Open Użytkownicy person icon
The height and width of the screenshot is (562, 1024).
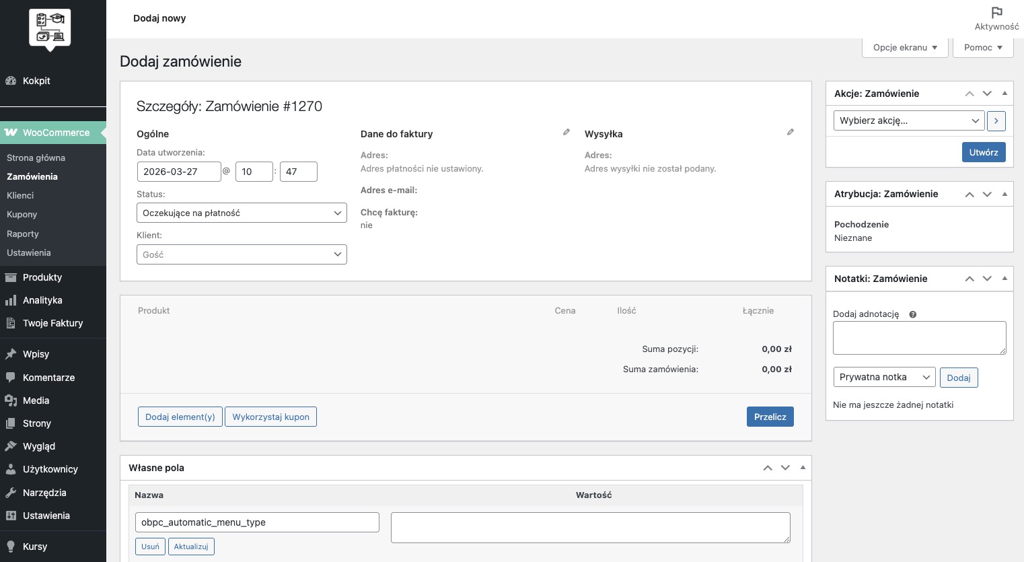[x=11, y=469]
